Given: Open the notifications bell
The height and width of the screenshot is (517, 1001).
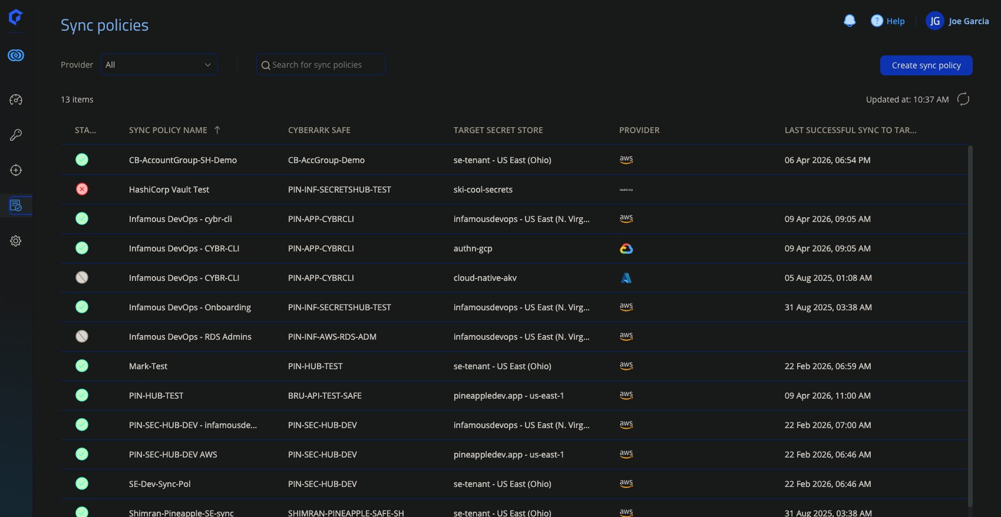Looking at the screenshot, I should (x=850, y=21).
